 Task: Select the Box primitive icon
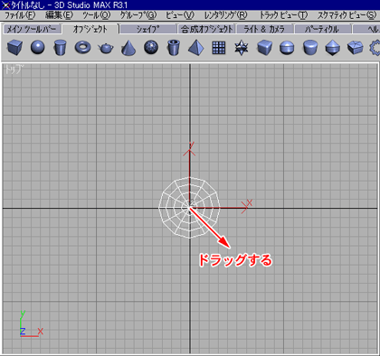point(14,48)
